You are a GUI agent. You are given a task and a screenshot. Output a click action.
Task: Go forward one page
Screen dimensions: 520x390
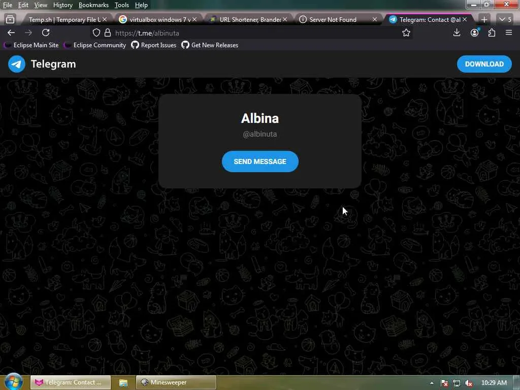[x=28, y=33]
